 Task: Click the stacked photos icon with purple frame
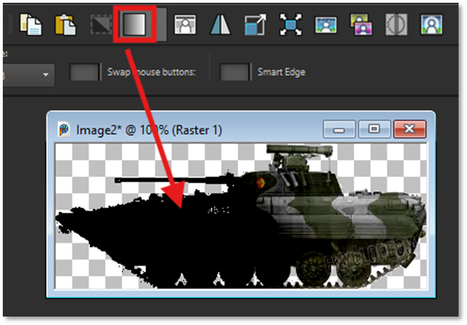point(359,25)
